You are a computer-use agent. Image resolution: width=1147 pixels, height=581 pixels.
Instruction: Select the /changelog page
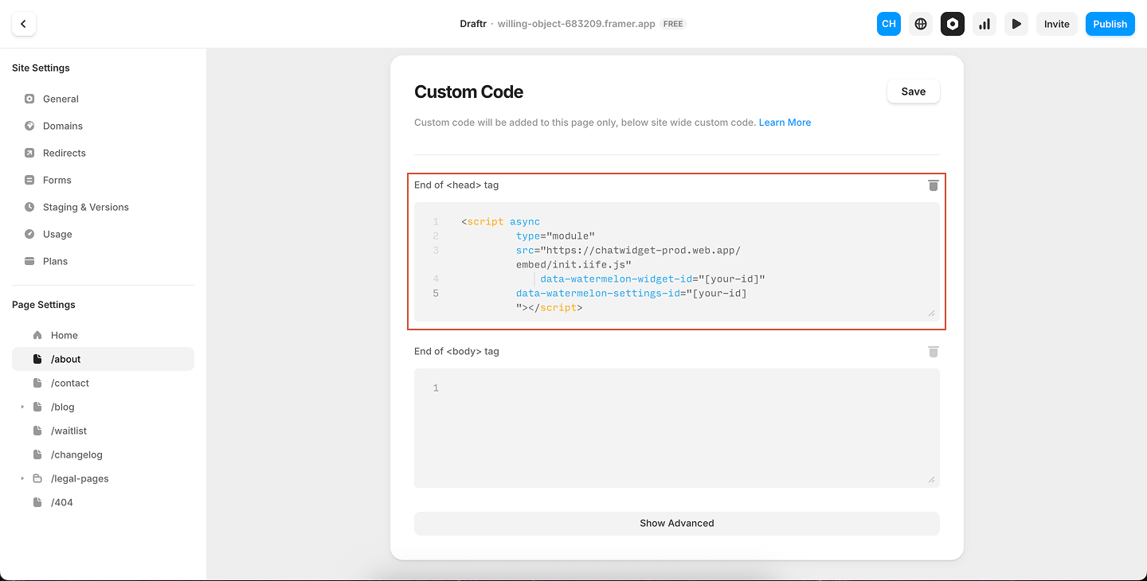coord(103,454)
